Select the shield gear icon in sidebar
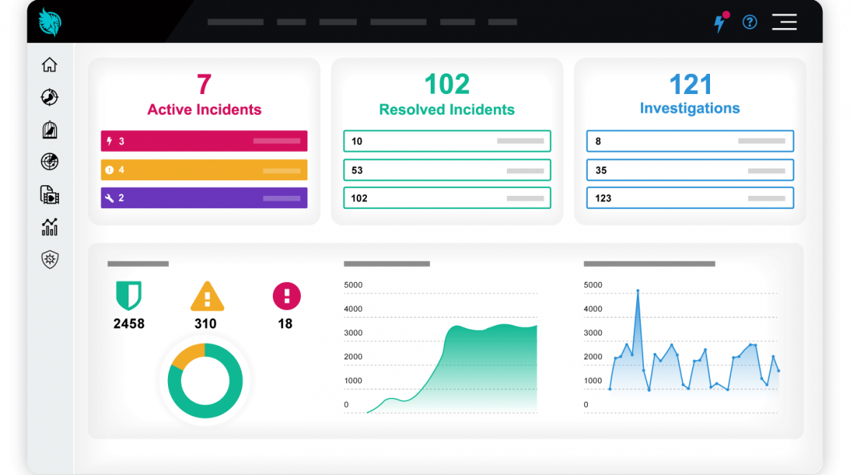850x475 pixels. pyautogui.click(x=50, y=259)
